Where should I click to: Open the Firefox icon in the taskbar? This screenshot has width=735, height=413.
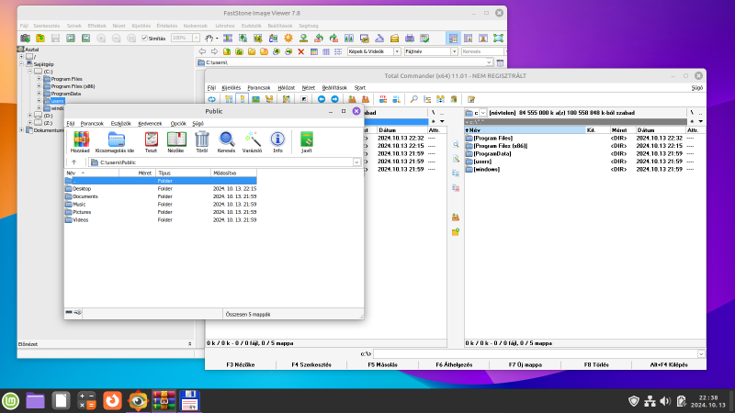click(x=112, y=401)
